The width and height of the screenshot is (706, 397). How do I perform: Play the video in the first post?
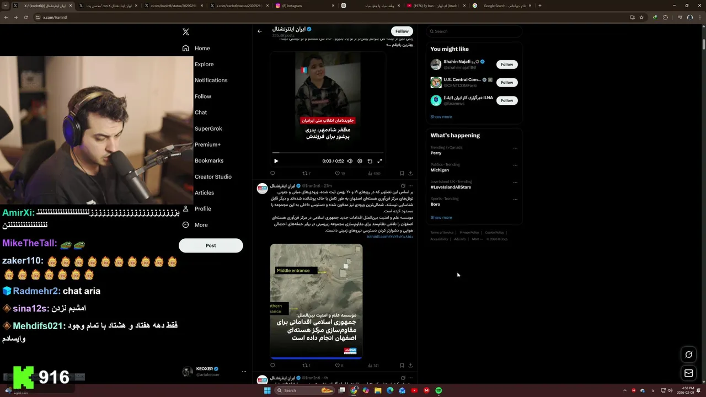point(276,161)
